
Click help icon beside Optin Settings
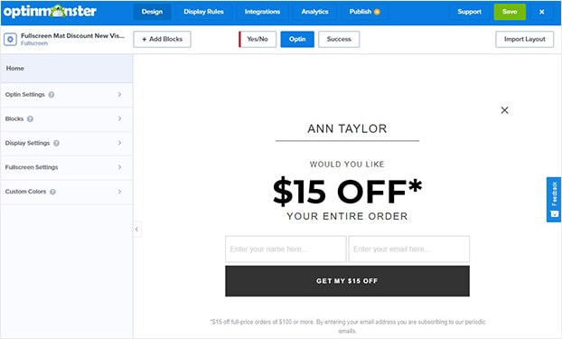tap(52, 95)
